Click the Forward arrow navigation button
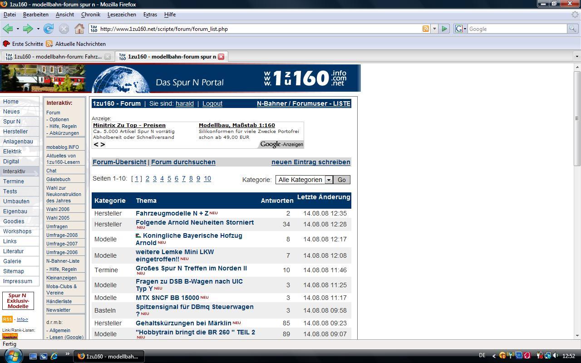The width and height of the screenshot is (581, 363). 28,29
